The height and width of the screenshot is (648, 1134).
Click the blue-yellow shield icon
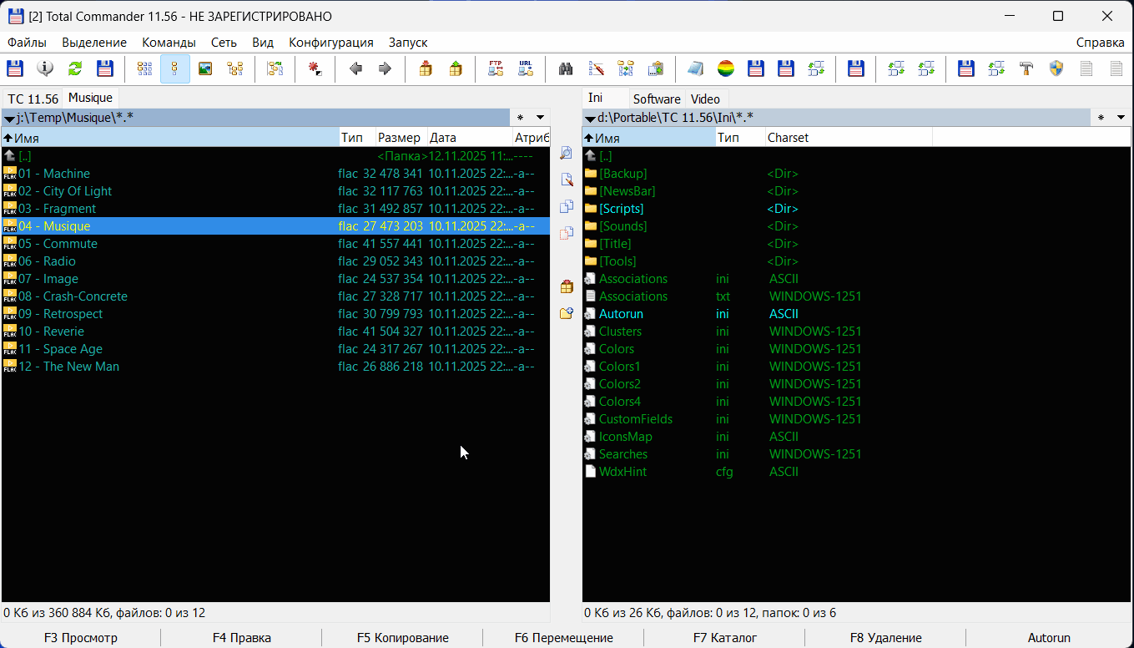point(1056,68)
